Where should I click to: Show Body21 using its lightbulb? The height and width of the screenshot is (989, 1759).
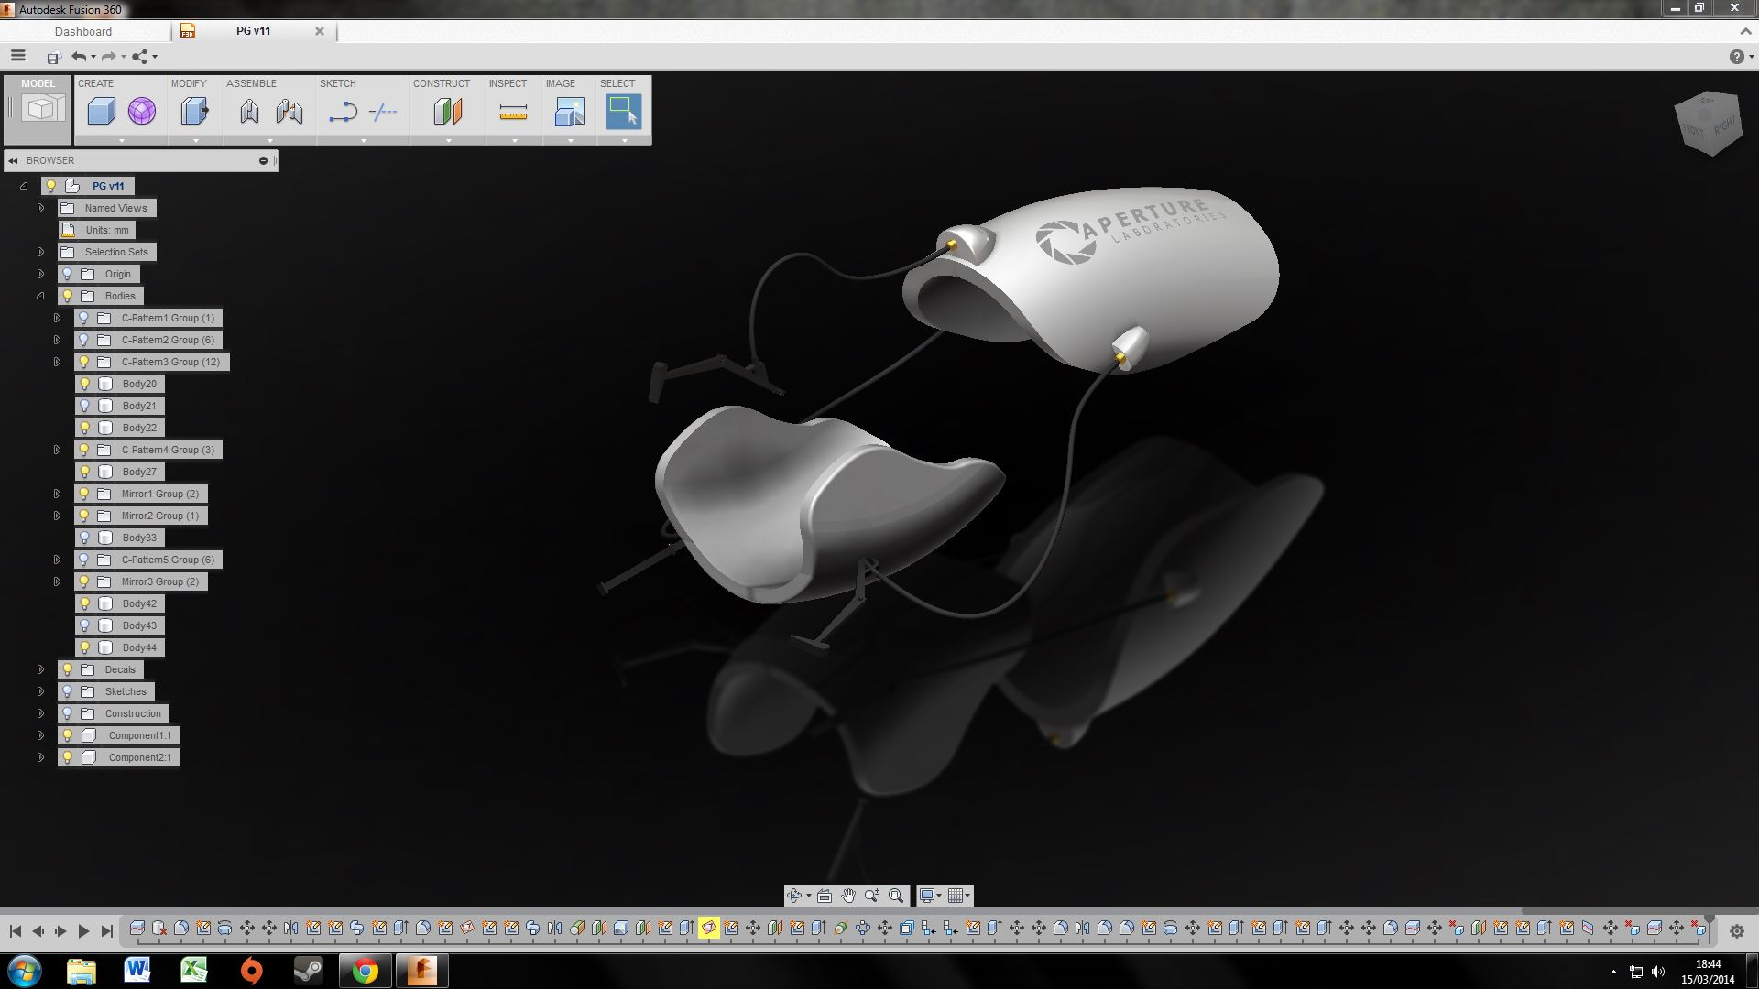coord(84,406)
